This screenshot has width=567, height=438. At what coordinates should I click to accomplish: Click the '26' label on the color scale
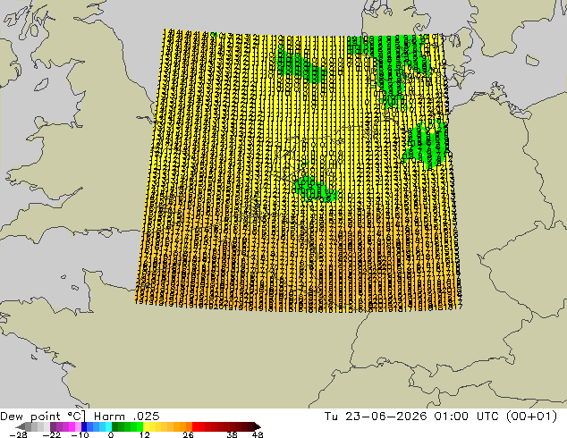tap(188, 434)
